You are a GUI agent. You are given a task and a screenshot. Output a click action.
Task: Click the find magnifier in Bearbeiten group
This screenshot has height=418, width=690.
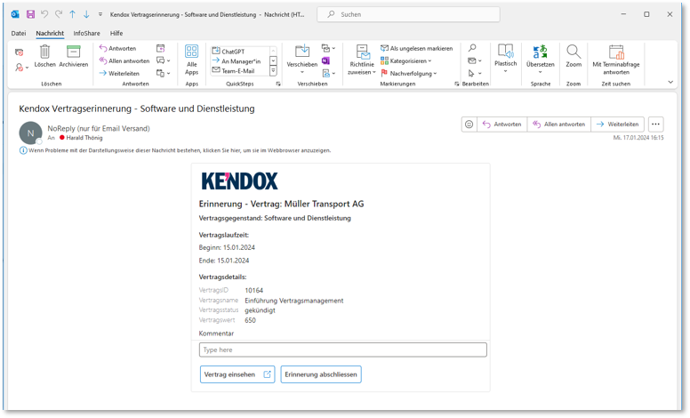click(x=472, y=47)
